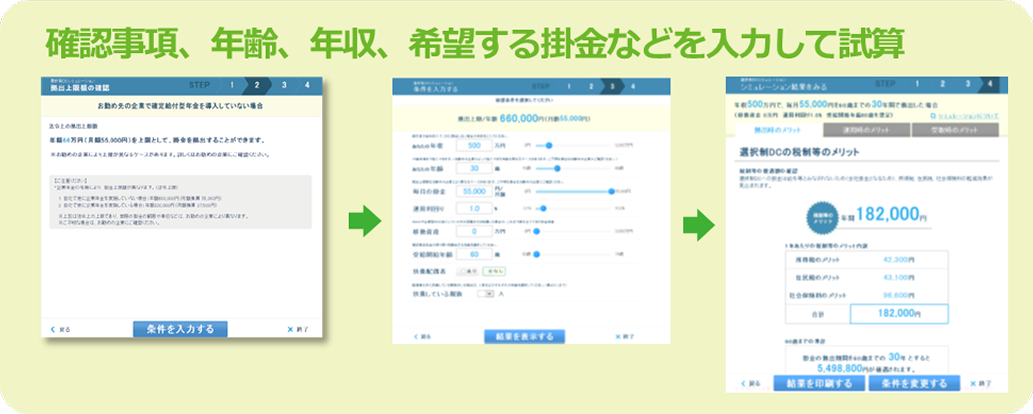Screen dimensions: 1033x414
Task: Click 結果を印刷する in results panel
Action: pyautogui.click(x=819, y=383)
